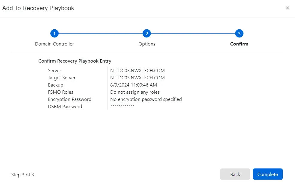Open the Options step label
The image size is (295, 188).
tap(147, 44)
